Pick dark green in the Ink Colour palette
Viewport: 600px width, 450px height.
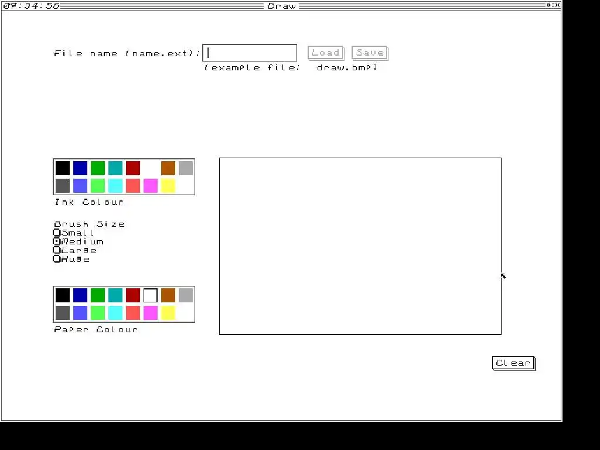(98, 168)
